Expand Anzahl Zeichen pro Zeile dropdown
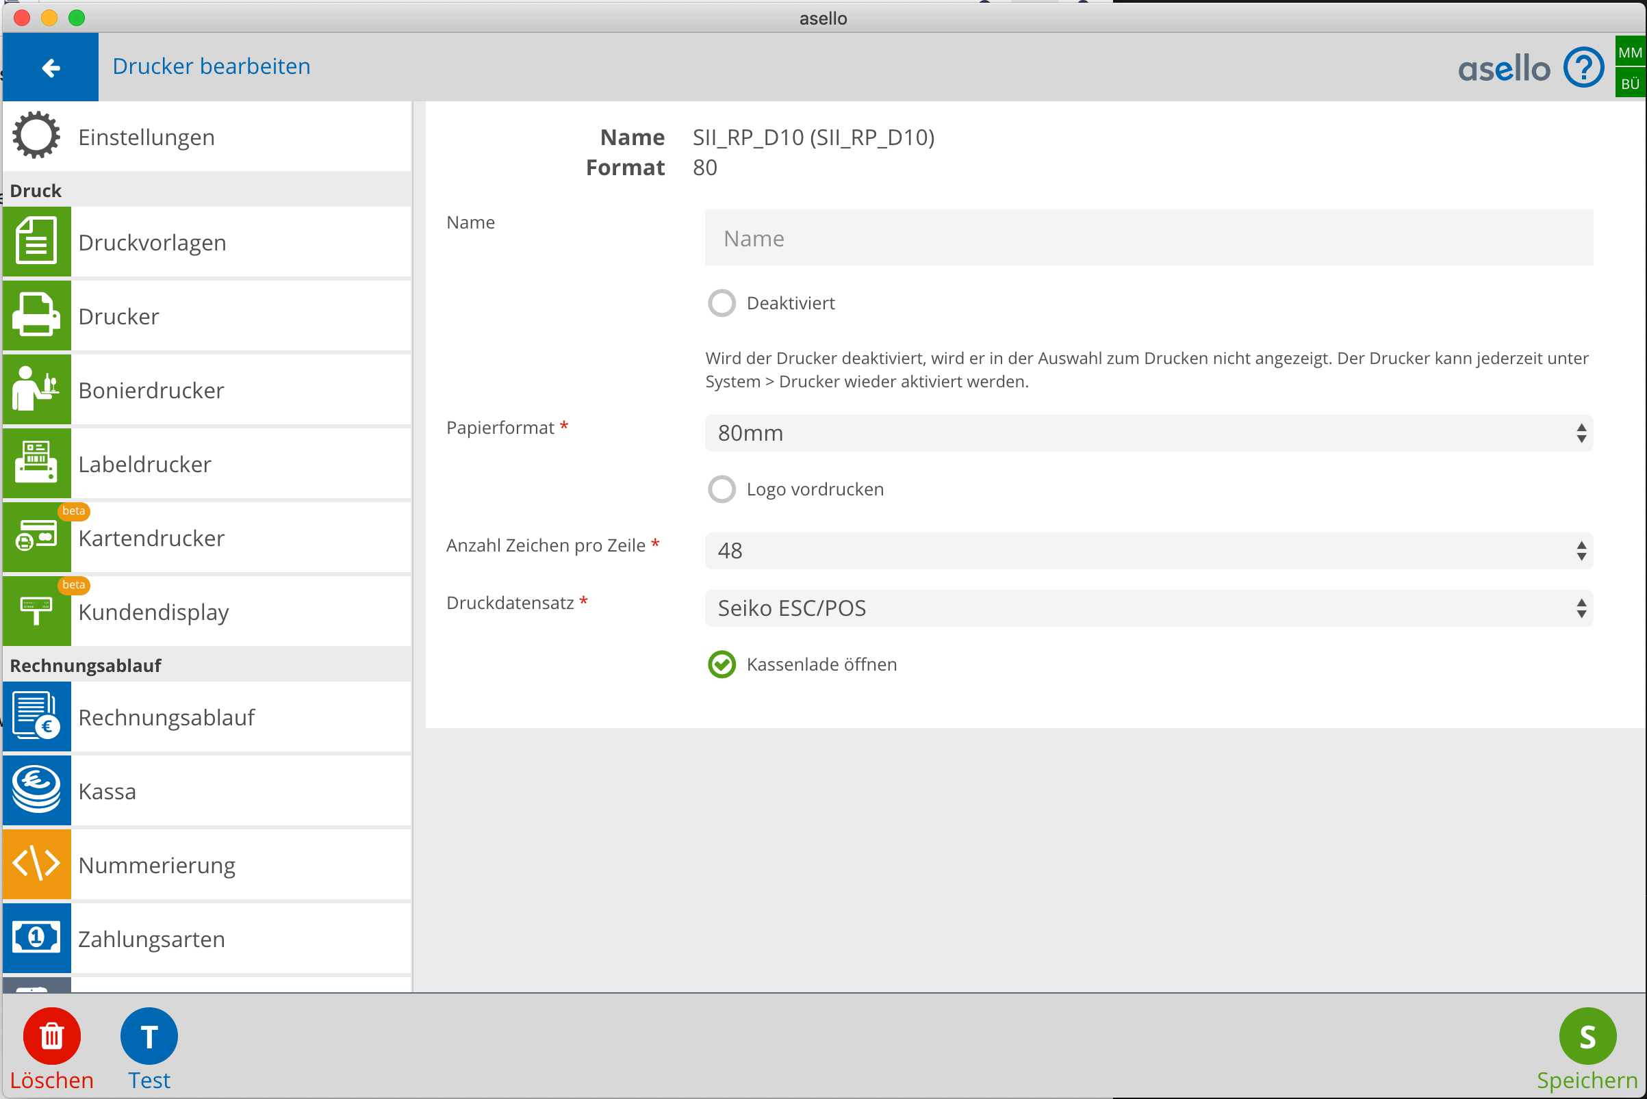Viewport: 1647px width, 1099px height. (x=1149, y=551)
